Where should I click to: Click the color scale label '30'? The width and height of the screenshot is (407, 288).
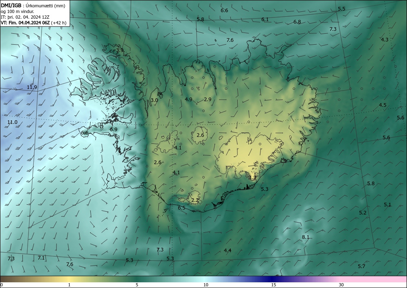[341, 285]
